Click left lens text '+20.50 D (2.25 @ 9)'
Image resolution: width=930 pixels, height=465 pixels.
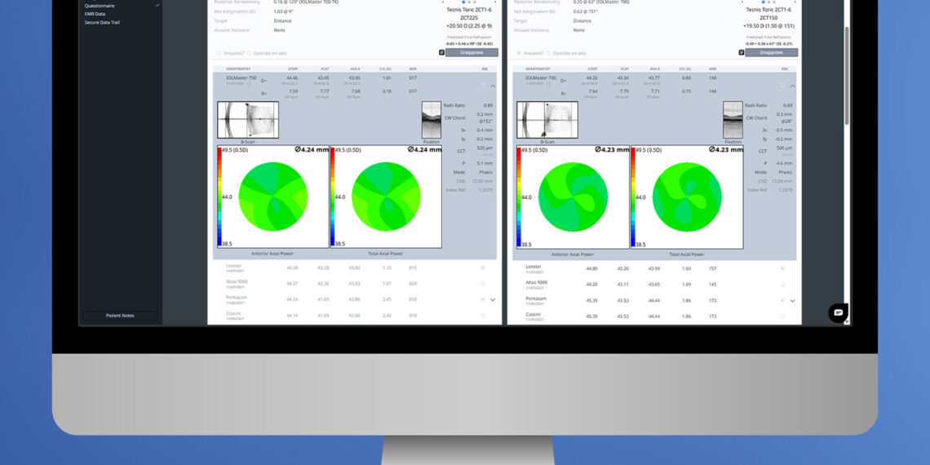469,25
